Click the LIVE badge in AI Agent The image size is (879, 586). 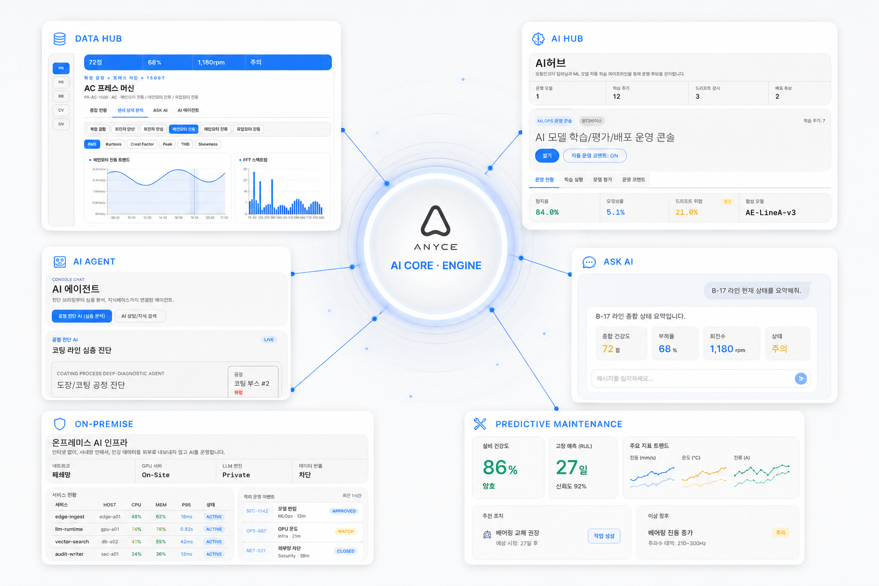coord(269,340)
